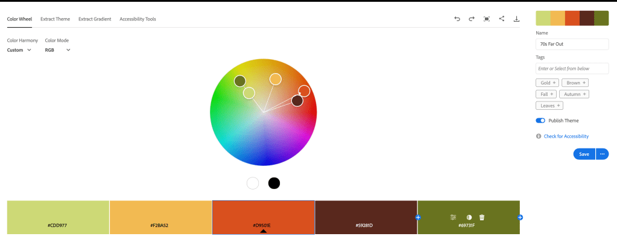
Task: Download the palette with the download icon
Action: 517,19
